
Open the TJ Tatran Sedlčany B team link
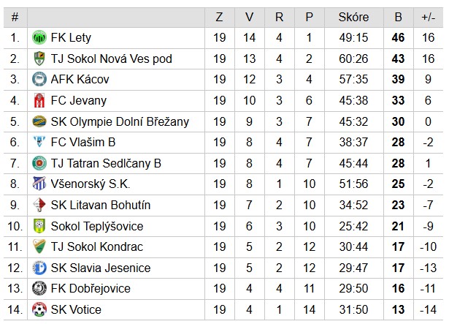(x=106, y=163)
